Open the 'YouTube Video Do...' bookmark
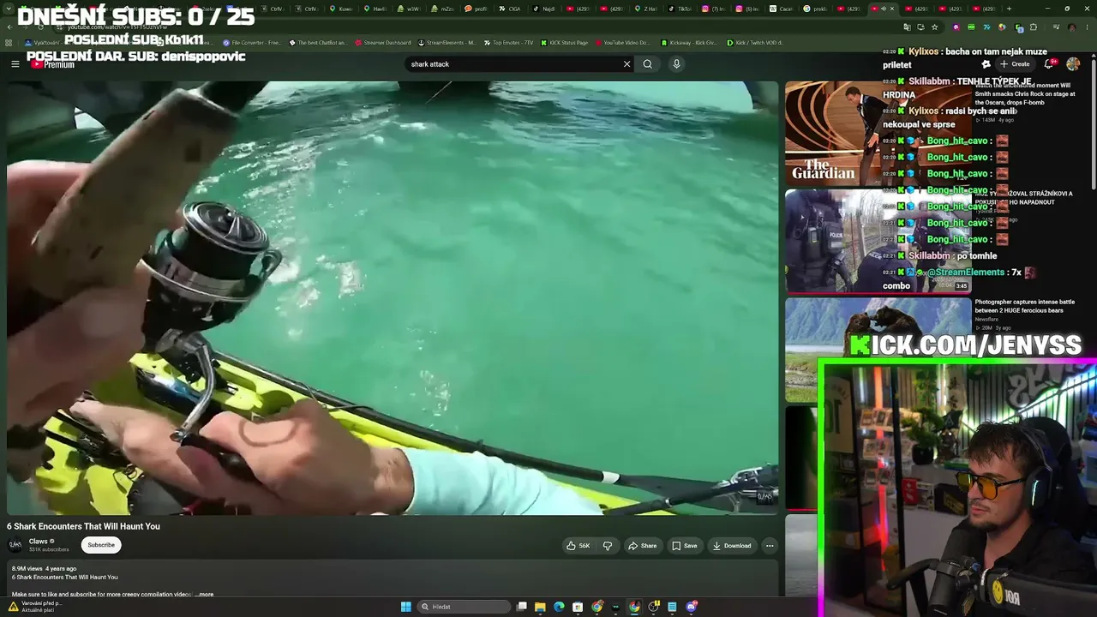The image size is (1097, 617). tap(622, 42)
